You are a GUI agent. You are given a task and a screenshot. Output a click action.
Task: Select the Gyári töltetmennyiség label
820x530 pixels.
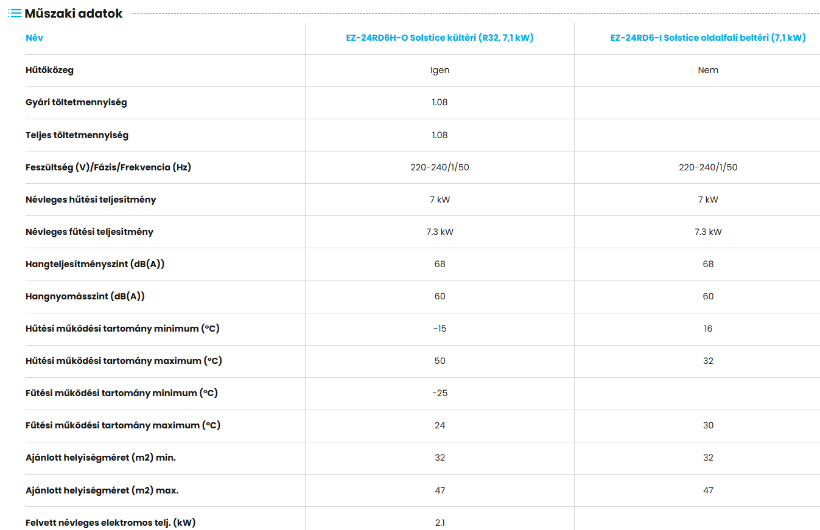coord(76,102)
